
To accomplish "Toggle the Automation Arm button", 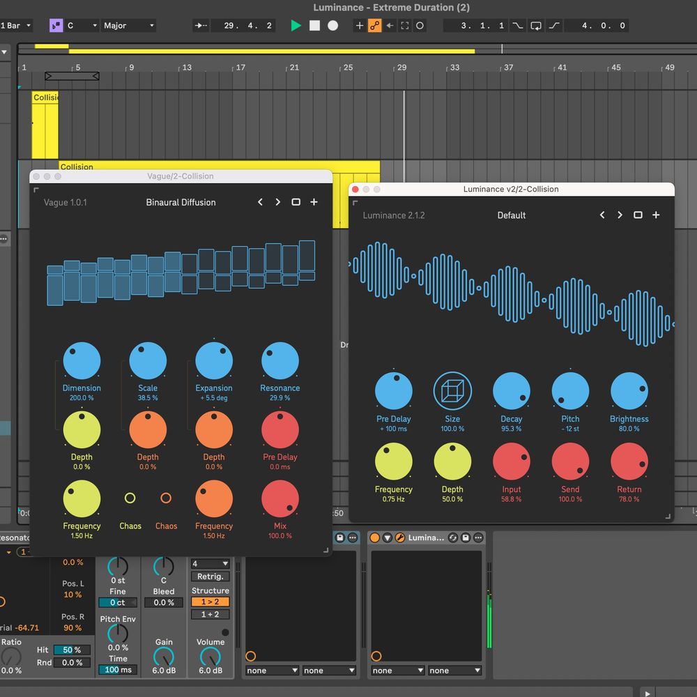I will point(375,26).
